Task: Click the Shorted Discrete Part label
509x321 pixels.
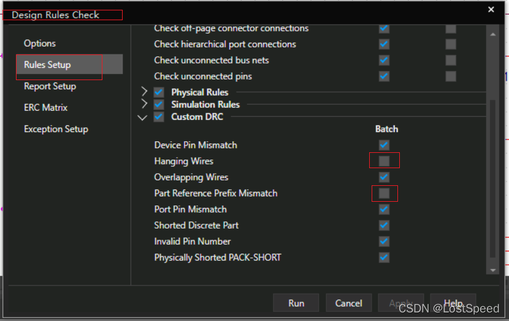Action: (196, 225)
